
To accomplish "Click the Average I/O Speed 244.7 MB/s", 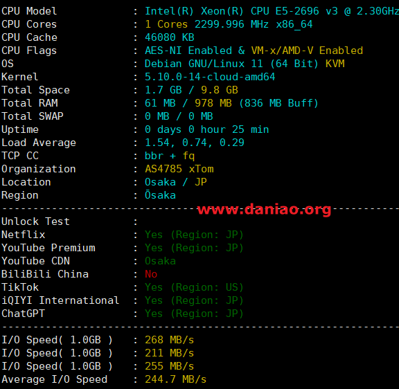I will [x=175, y=379].
